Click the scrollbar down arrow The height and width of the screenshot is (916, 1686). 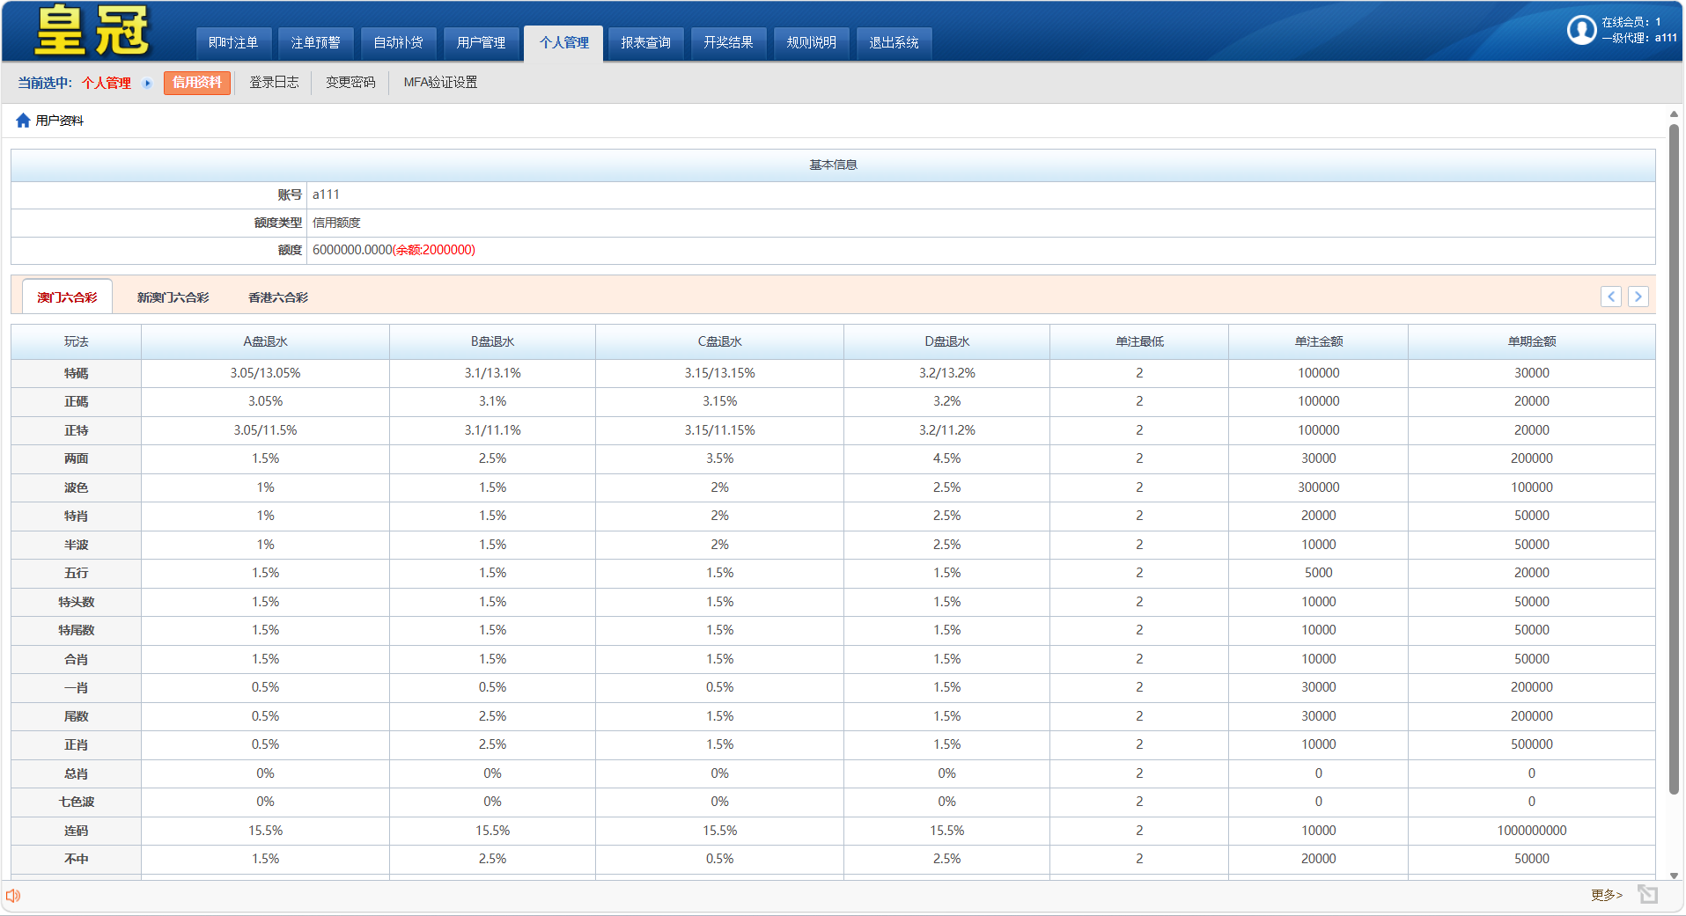click(1674, 876)
